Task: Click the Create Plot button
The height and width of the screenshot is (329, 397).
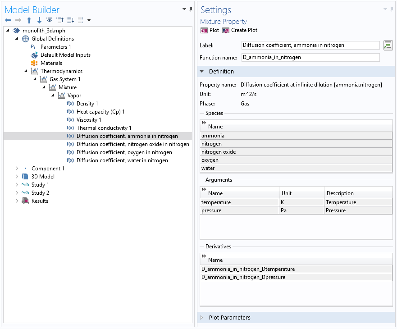Action: [240, 30]
